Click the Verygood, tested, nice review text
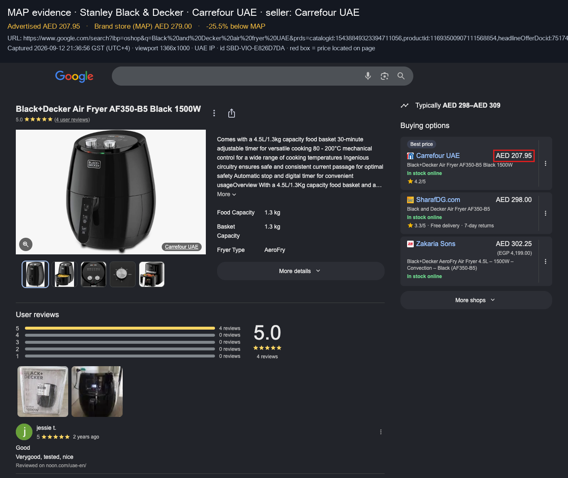568x478 pixels. click(44, 457)
